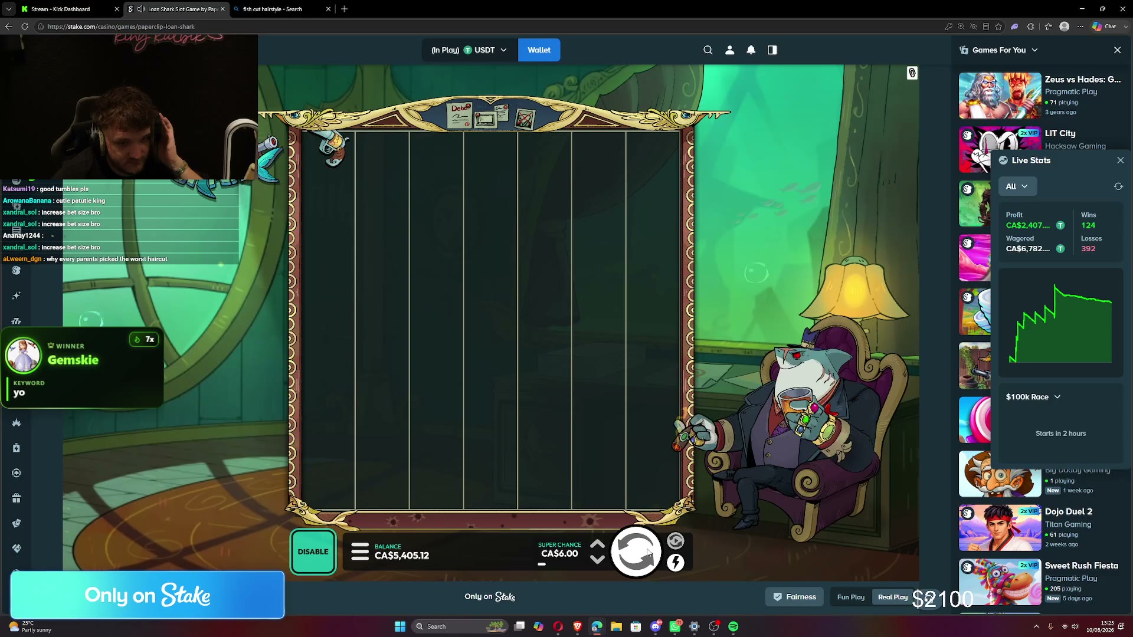Image resolution: width=1133 pixels, height=637 pixels.
Task: Expand the $100k Race dropdown
Action: 1033,397
